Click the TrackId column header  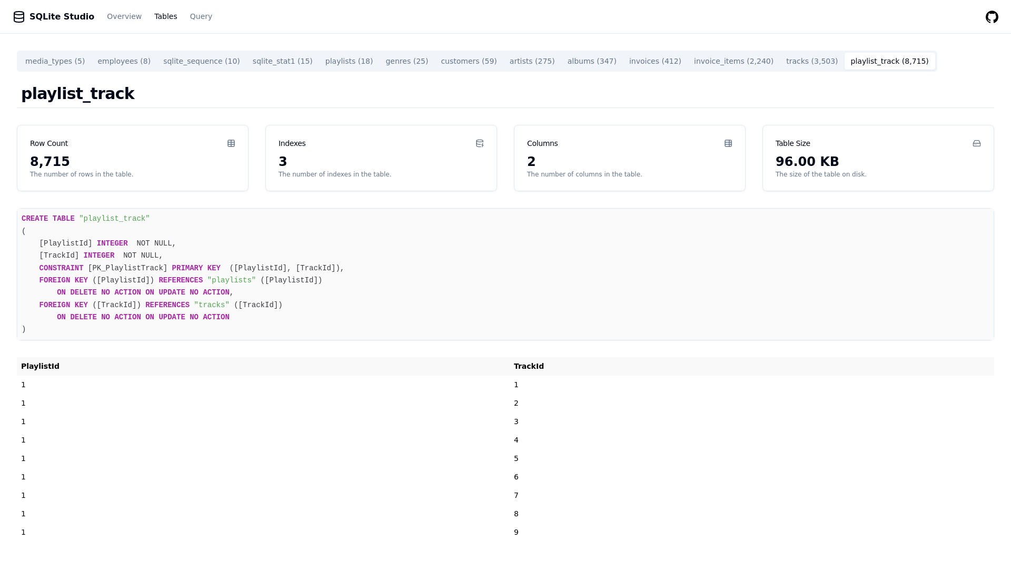click(529, 366)
